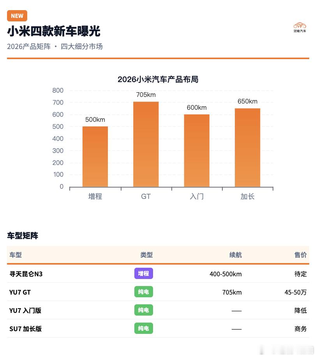The height and width of the screenshot is (358, 317).
Task: Click the 降低 price cell
Action: (301, 311)
